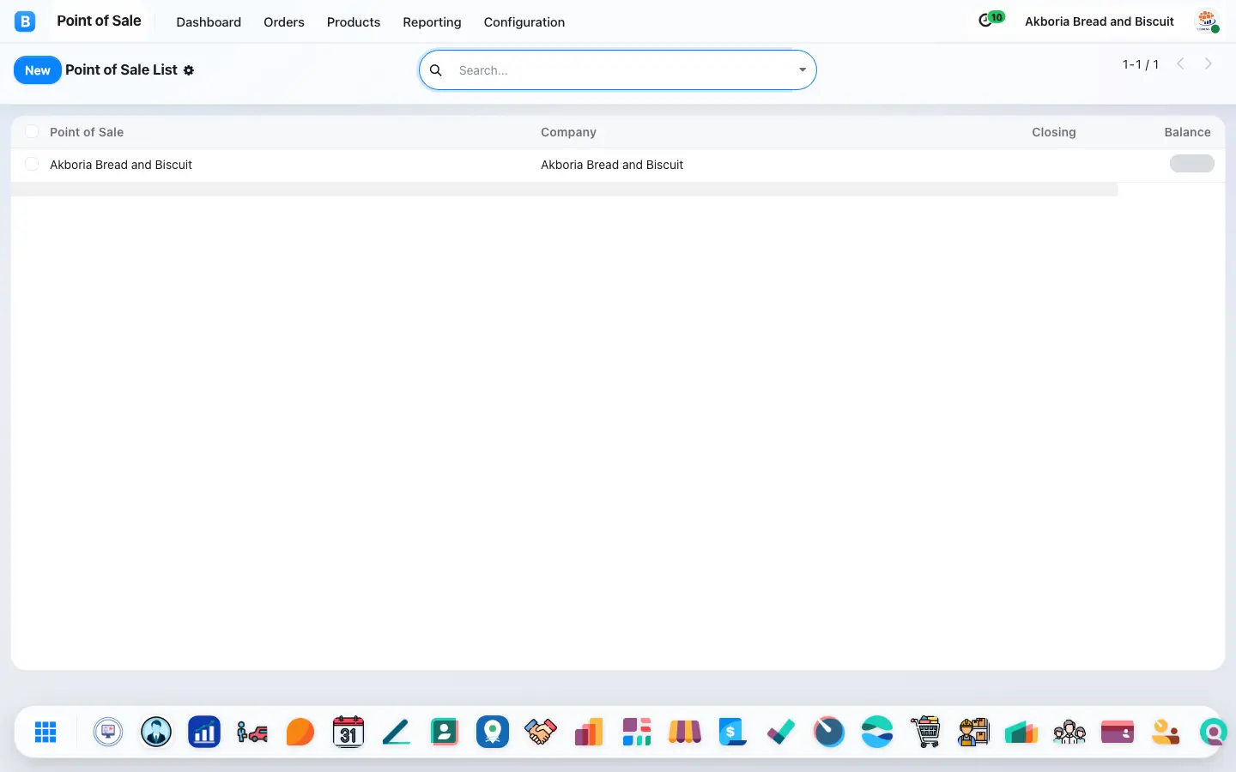Click the handshake CRM icon in dock
The width and height of the screenshot is (1236, 772).
[541, 732]
